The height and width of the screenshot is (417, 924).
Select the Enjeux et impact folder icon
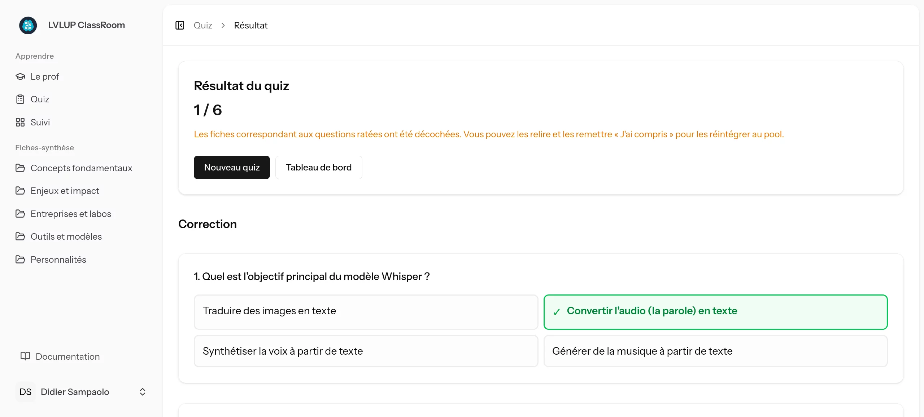(x=21, y=190)
